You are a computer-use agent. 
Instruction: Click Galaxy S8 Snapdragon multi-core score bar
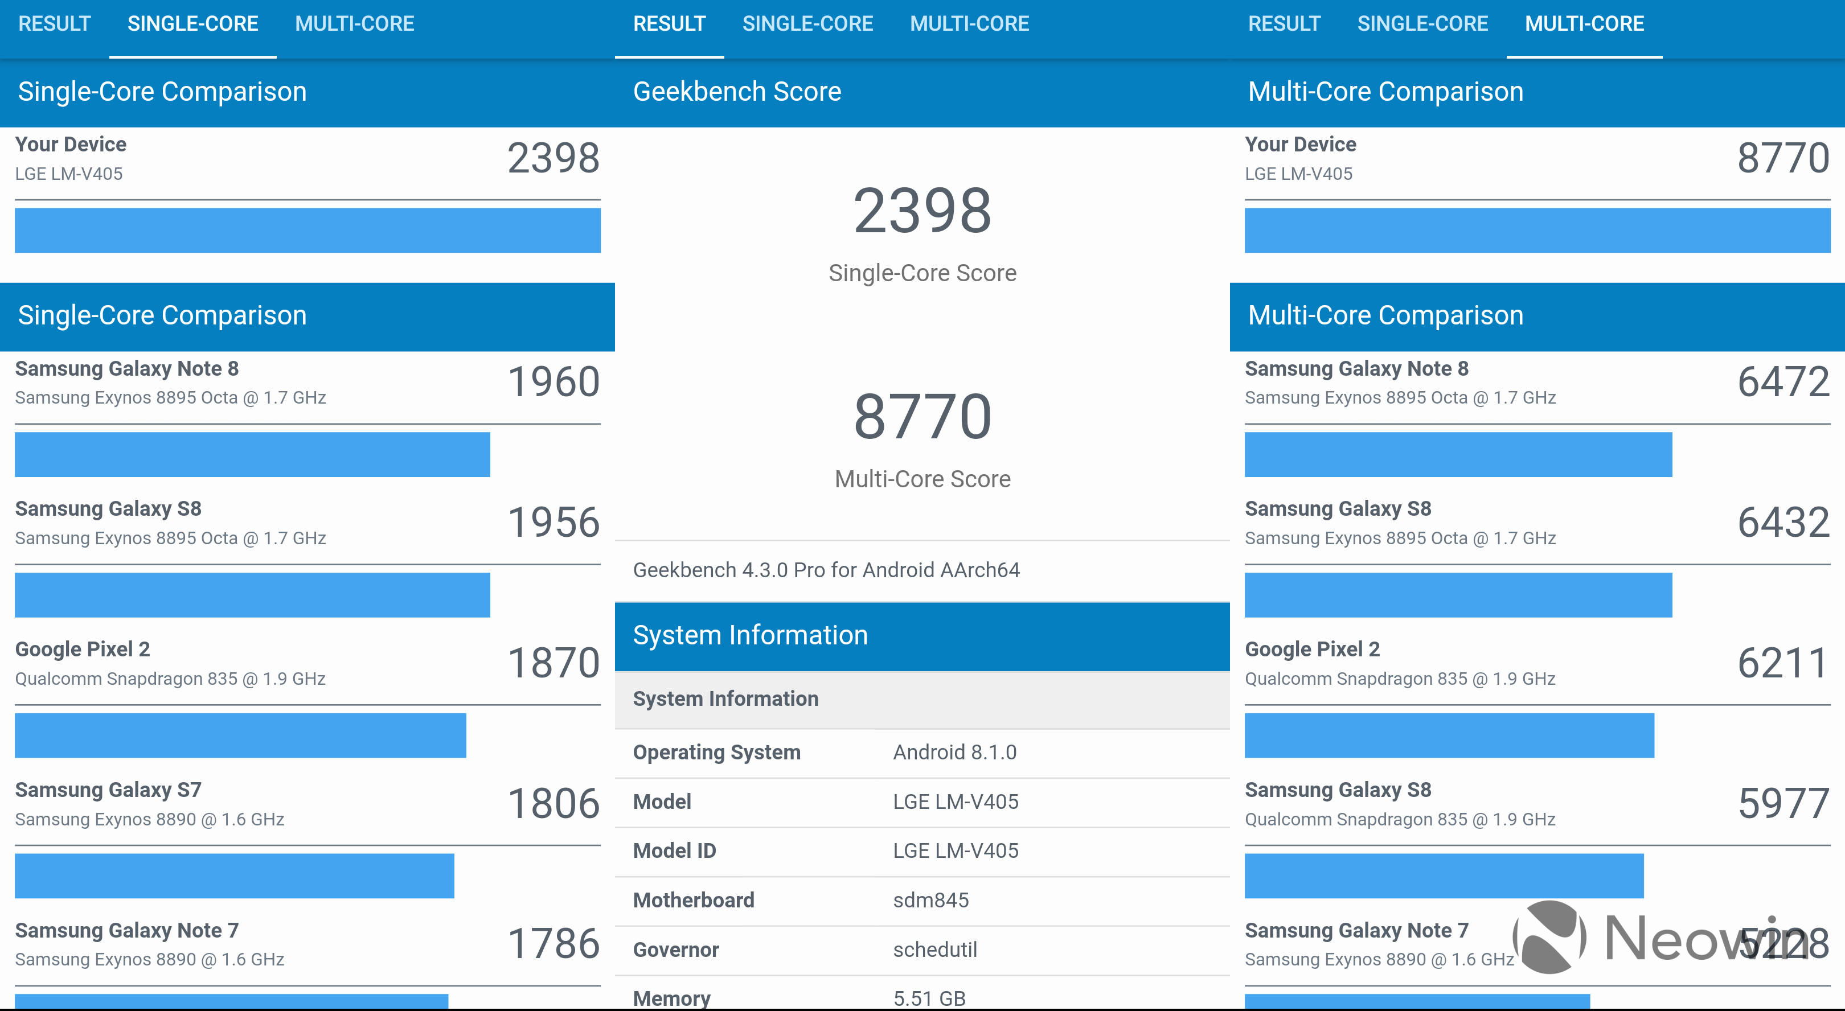(1444, 876)
